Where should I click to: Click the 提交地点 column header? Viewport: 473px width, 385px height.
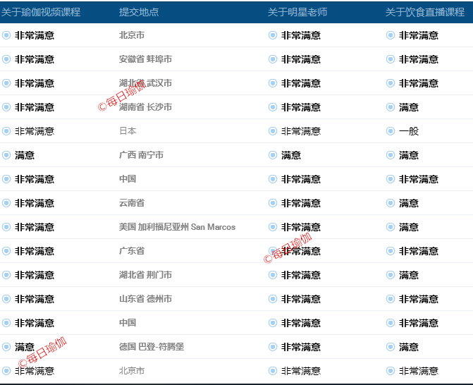[139, 12]
